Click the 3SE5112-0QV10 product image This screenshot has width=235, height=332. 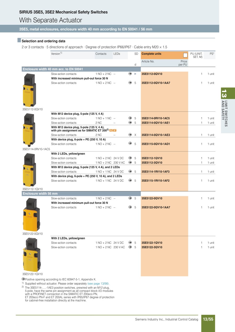click(30, 90)
